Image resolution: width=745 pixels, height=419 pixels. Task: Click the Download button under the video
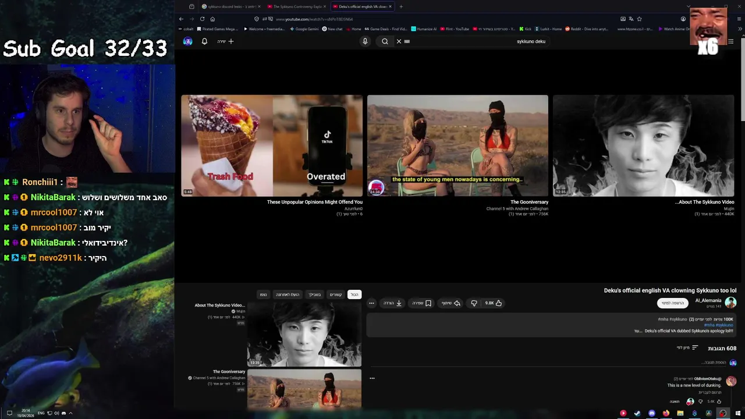click(x=393, y=303)
